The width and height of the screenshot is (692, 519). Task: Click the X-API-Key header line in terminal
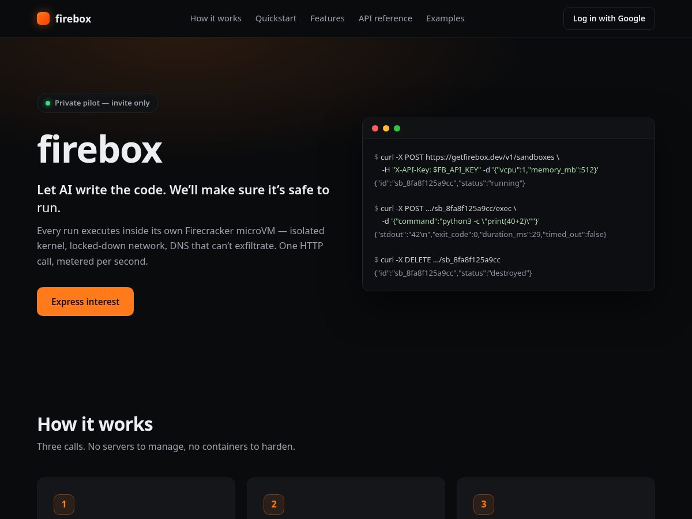490,170
